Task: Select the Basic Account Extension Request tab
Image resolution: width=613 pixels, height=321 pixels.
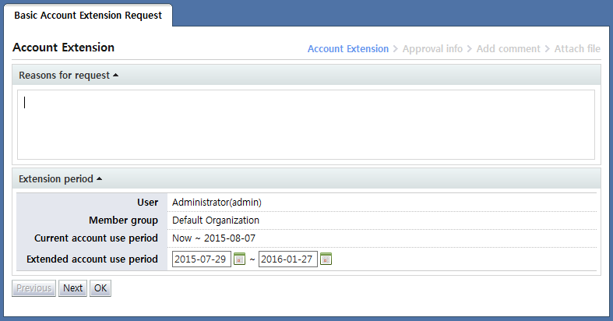Action: pos(88,16)
